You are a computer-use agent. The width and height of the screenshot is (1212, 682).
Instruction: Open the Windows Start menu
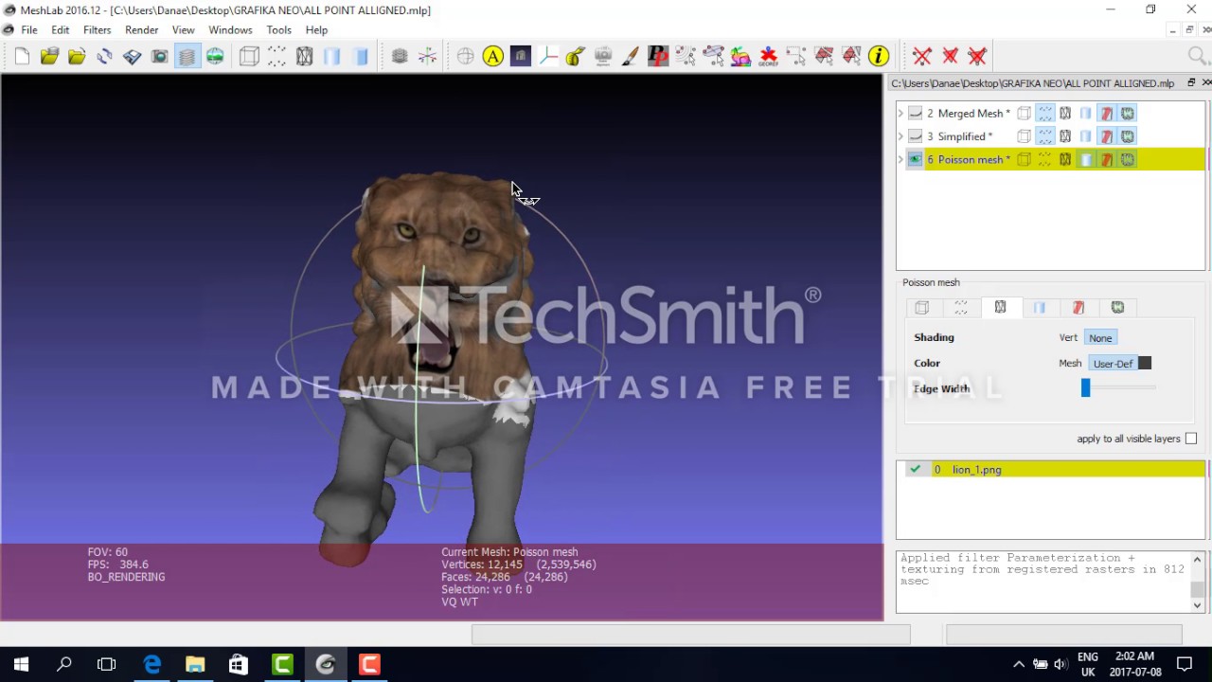pyautogui.click(x=21, y=664)
